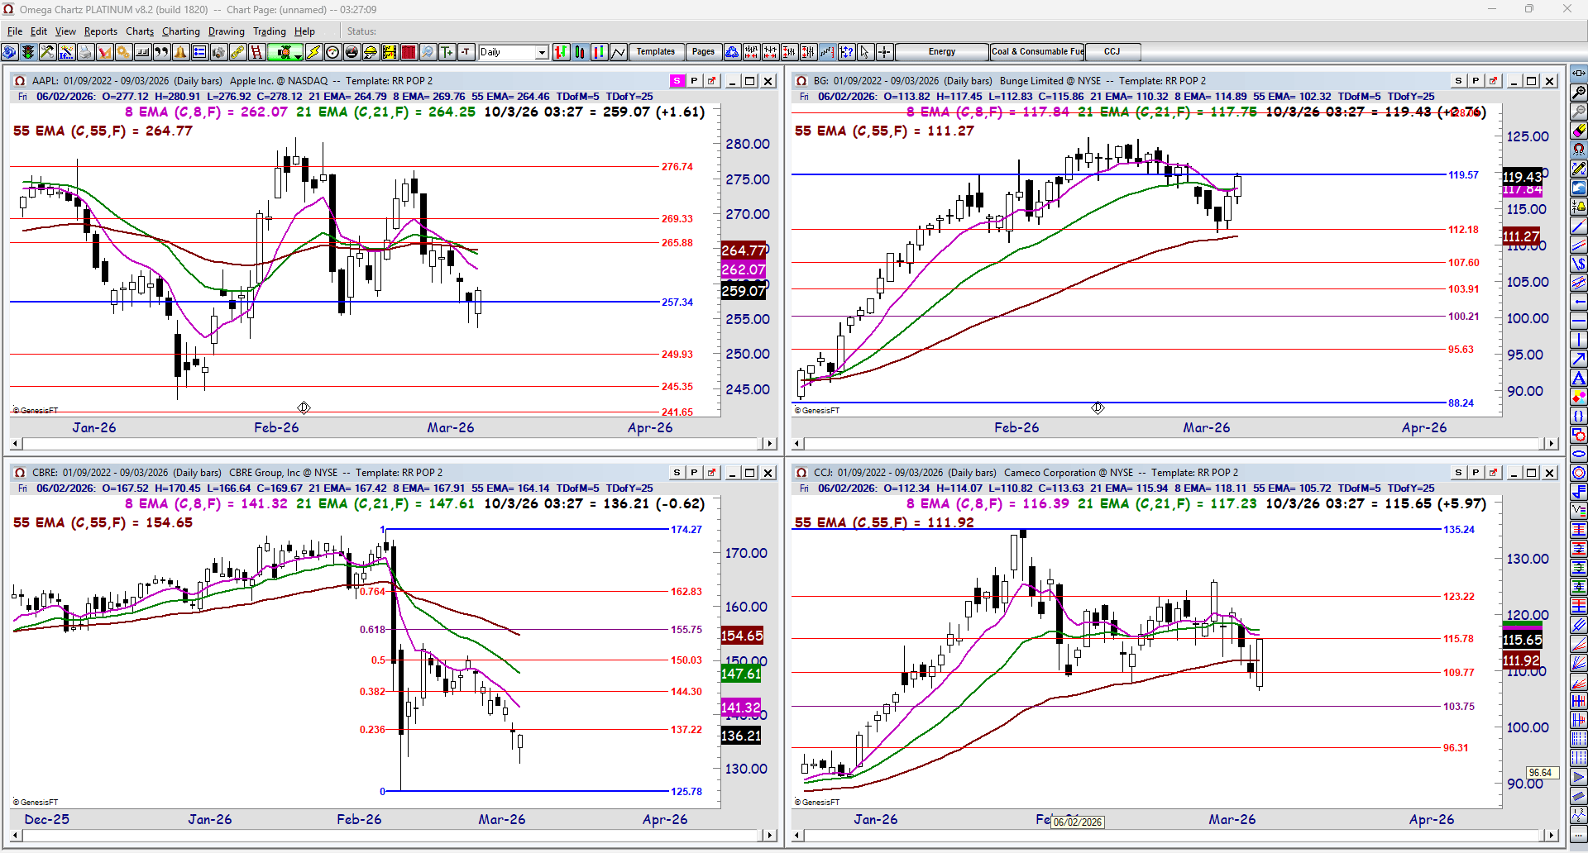Click the camera snapshot icon

point(218,52)
